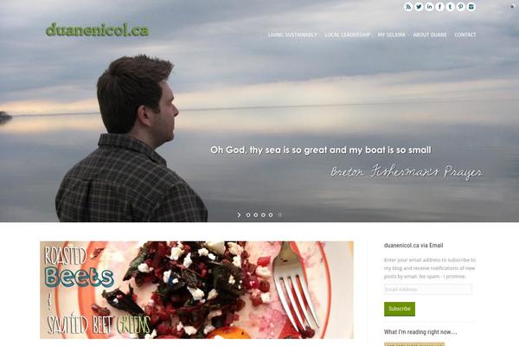Select the first slide dot
This screenshot has width=519, height=346.
tap(248, 215)
